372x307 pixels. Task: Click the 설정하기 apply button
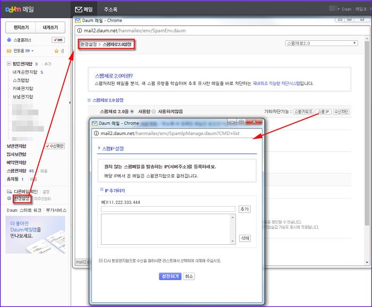coord(170,276)
